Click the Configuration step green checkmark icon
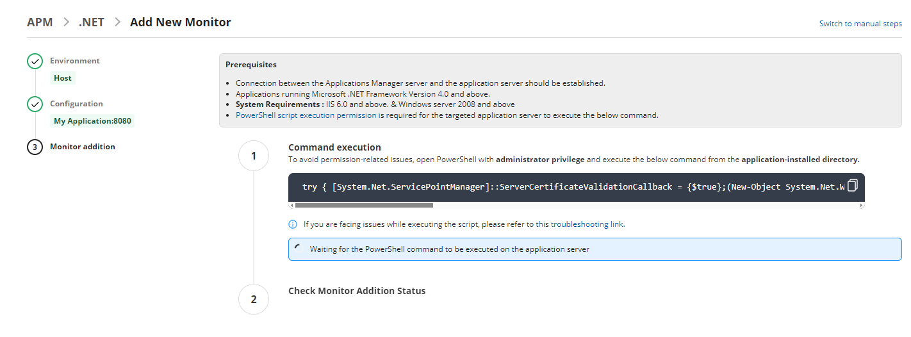Image resolution: width=911 pixels, height=337 pixels. (x=35, y=104)
